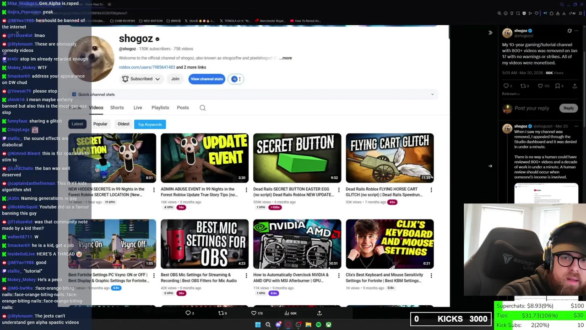The image size is (586, 330).
Task: Click the repost icon under the top post
Action: pyautogui.click(x=524, y=86)
